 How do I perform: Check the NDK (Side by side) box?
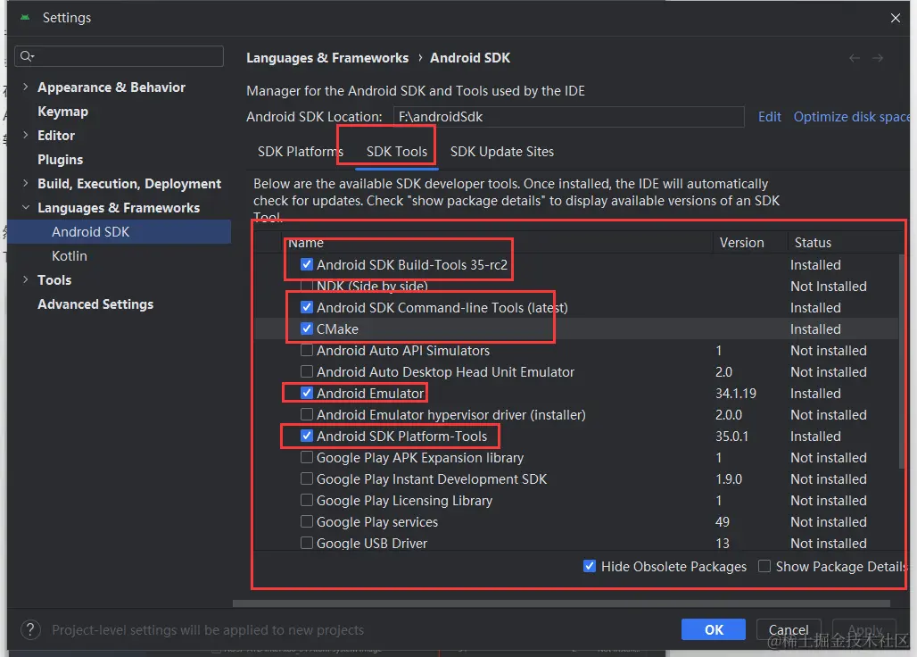(307, 286)
